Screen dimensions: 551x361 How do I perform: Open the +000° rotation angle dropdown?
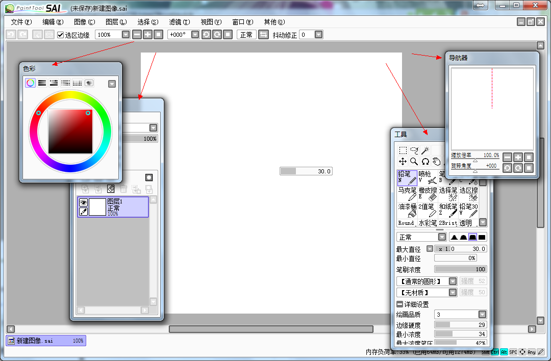tap(195, 34)
